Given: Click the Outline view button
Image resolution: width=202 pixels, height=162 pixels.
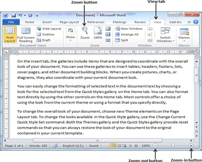Looking at the screenshot, I should click(46, 34).
